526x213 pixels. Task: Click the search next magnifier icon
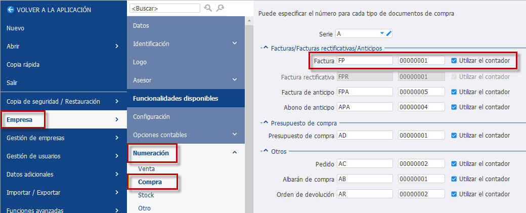[220, 8]
